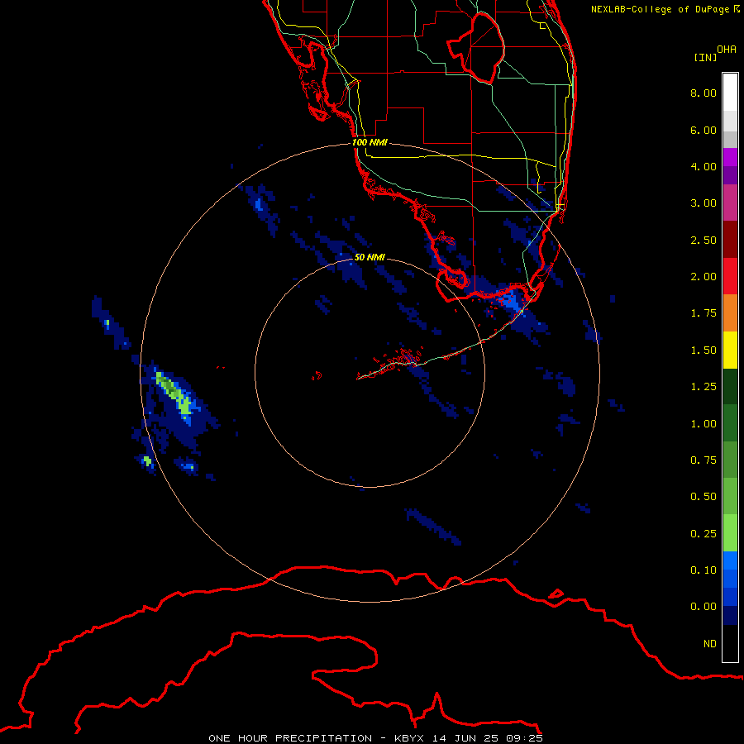The height and width of the screenshot is (744, 744).
Task: Click the white 8.00 color swatch
Action: 730,93
